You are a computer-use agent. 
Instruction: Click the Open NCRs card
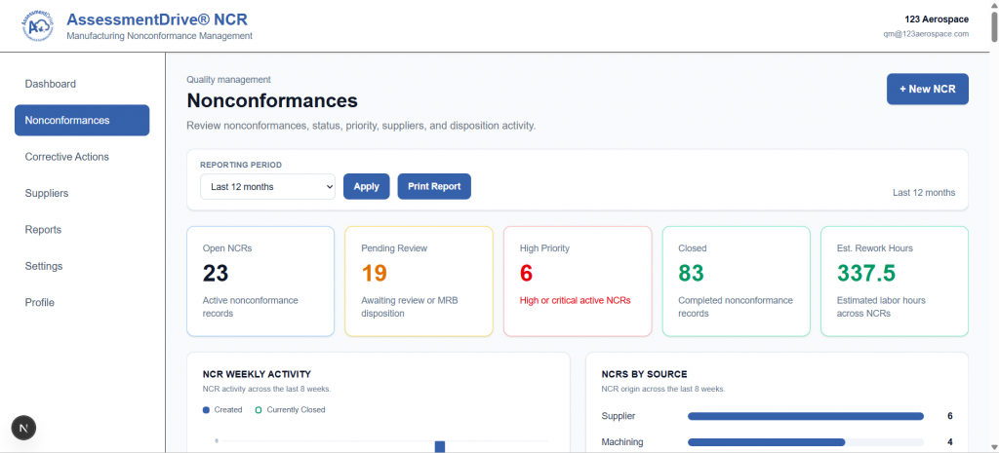pyautogui.click(x=260, y=282)
